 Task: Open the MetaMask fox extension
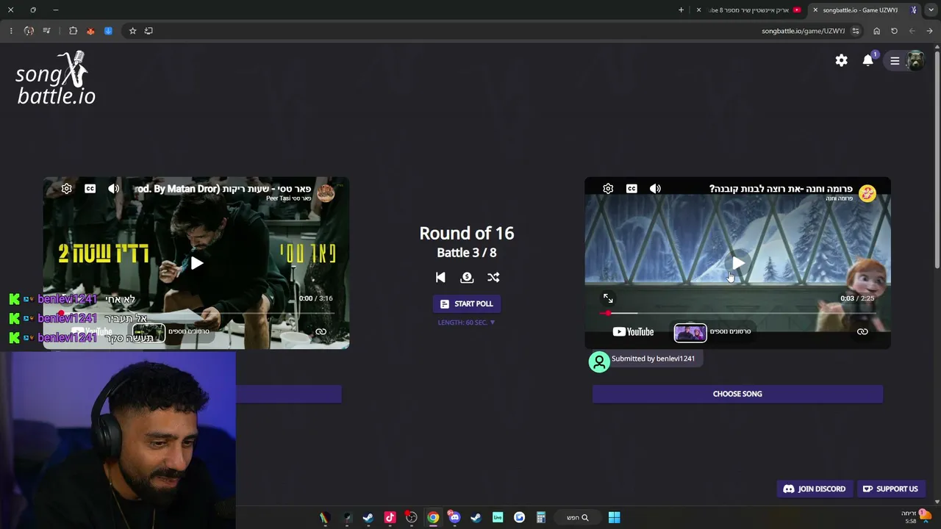[x=90, y=31]
